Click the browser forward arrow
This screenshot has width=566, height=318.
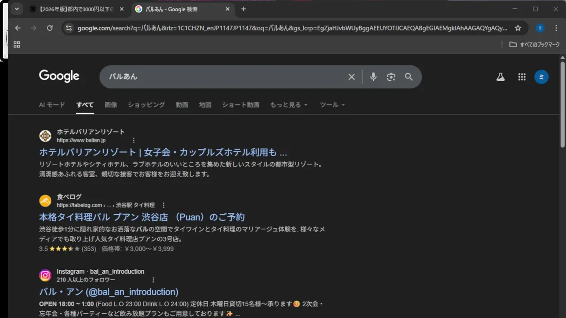[34, 28]
